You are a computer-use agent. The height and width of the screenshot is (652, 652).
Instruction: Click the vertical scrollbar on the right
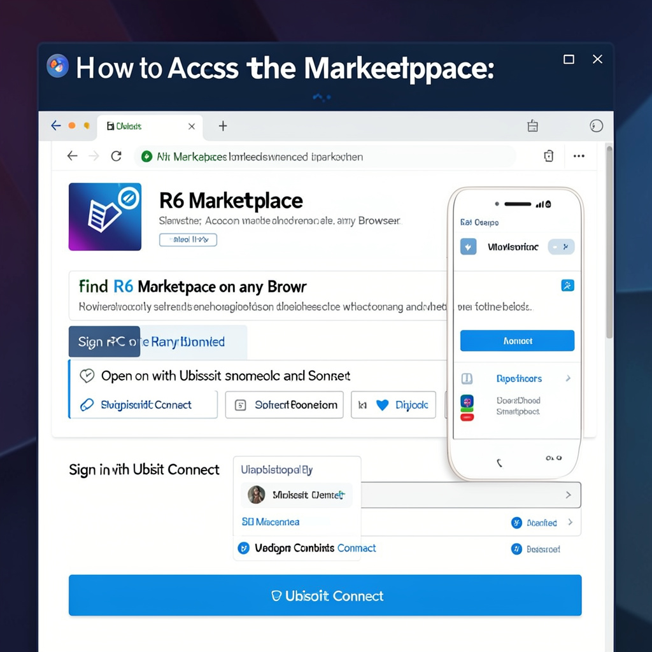(x=609, y=242)
